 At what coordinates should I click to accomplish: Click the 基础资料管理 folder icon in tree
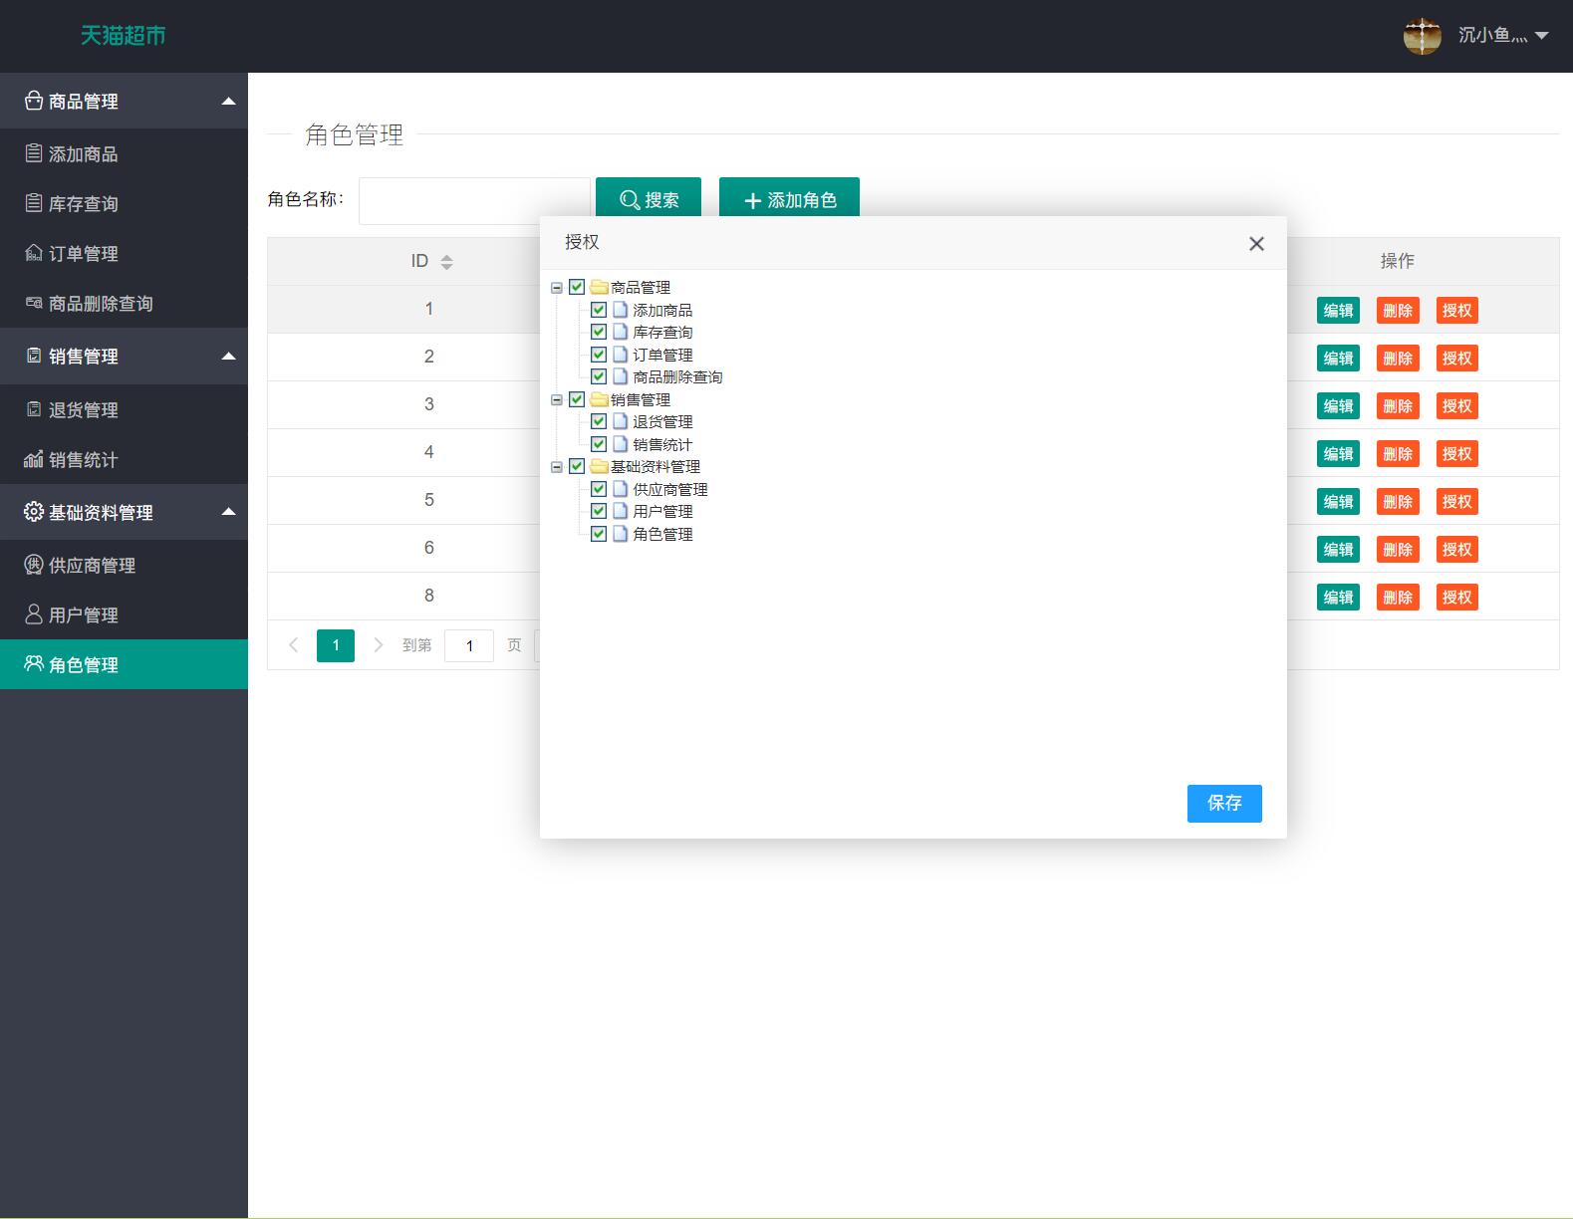pyautogui.click(x=599, y=467)
